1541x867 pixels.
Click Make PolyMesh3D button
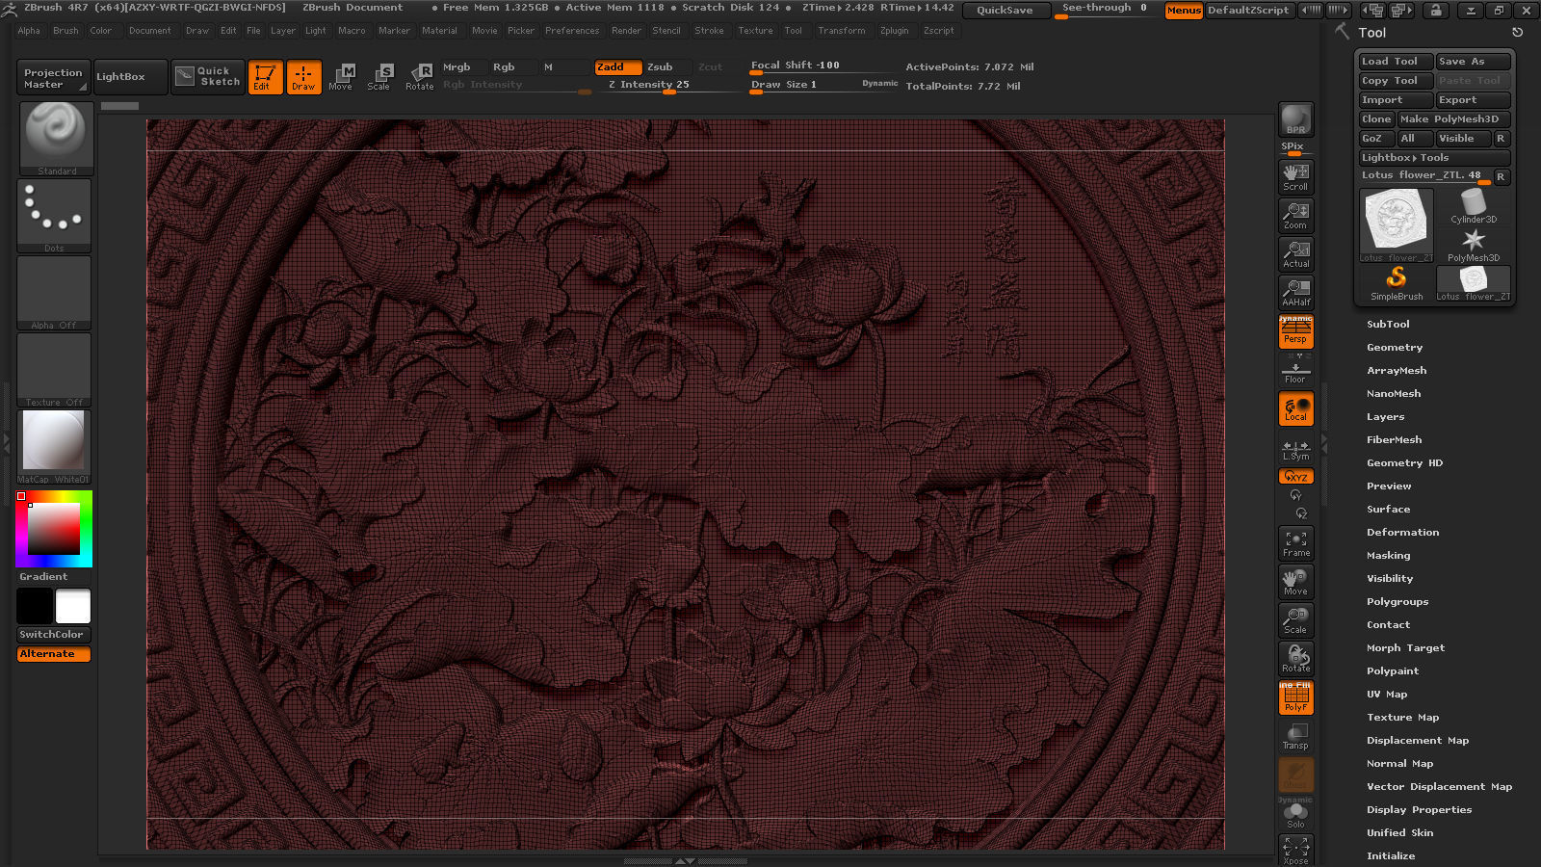[x=1453, y=119]
